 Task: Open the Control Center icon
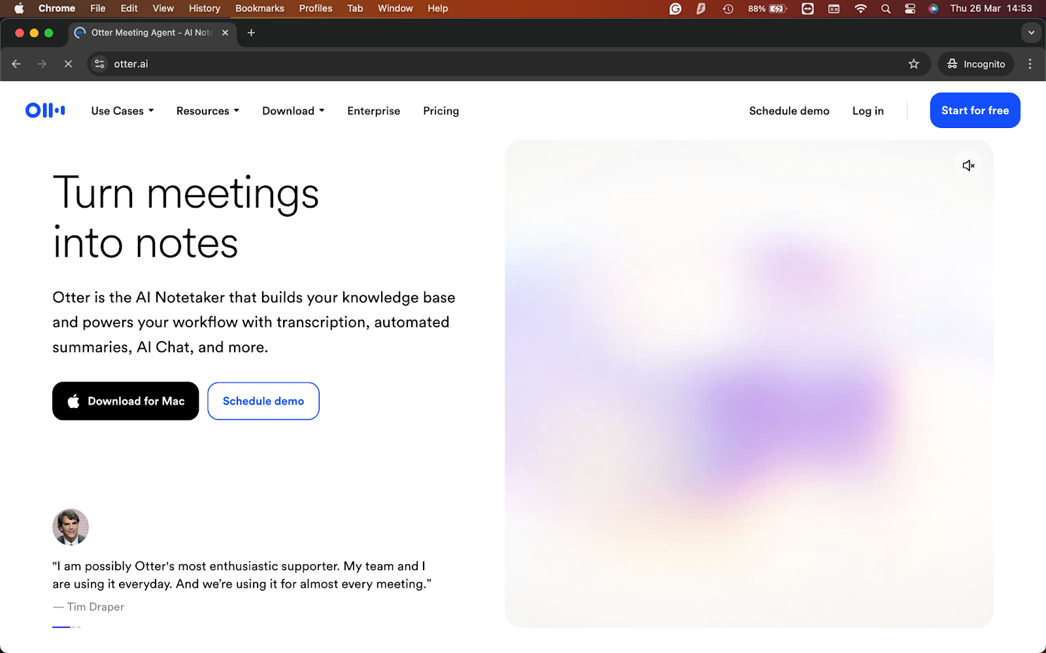(x=910, y=8)
